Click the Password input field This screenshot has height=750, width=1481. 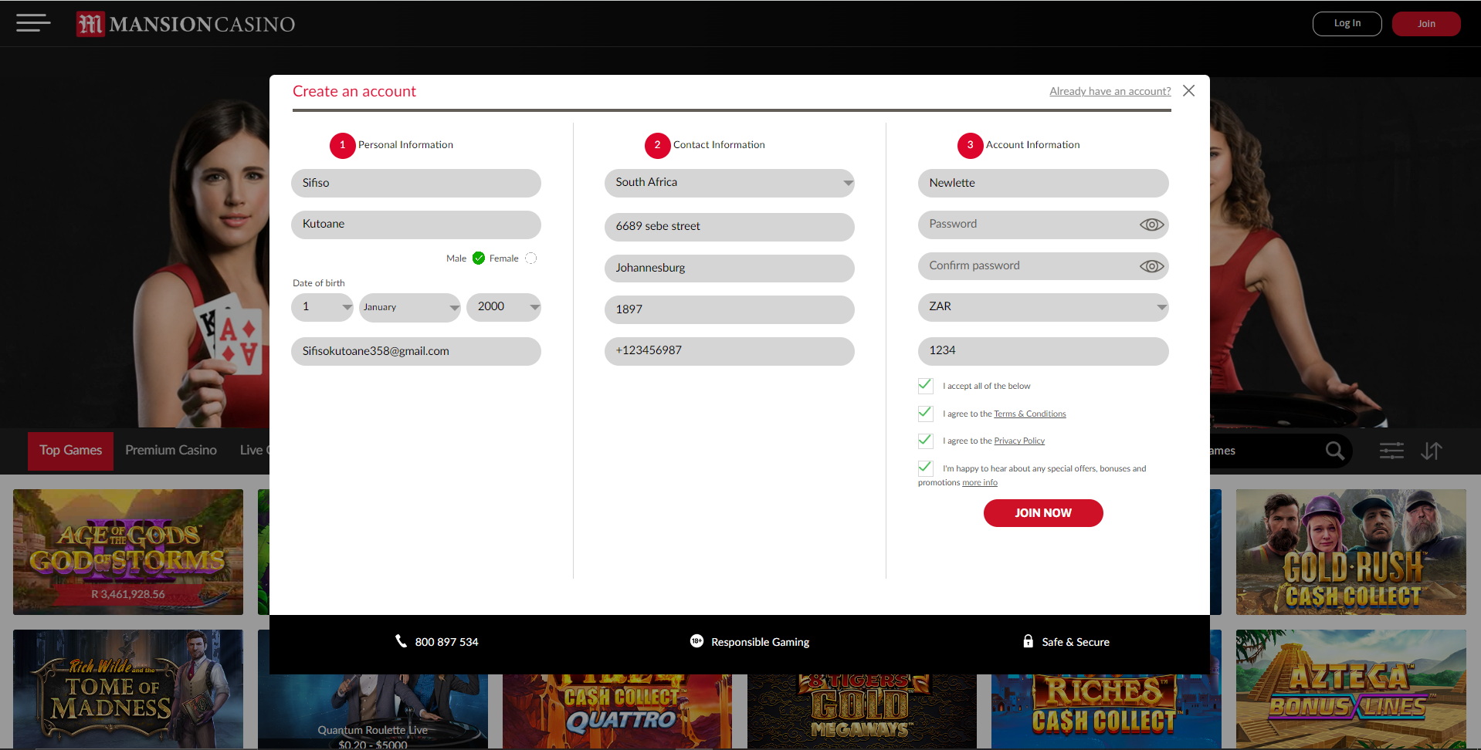coord(1043,225)
